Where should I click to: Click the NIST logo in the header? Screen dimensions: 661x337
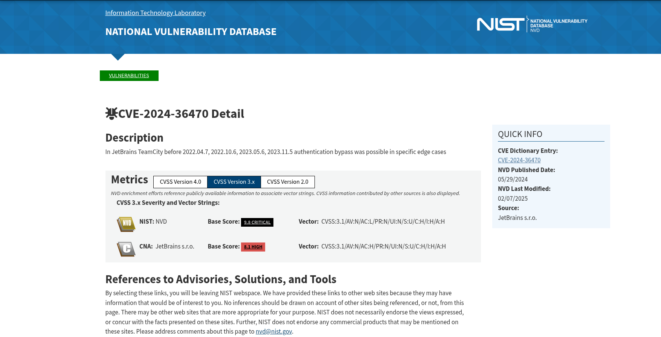tap(501, 24)
